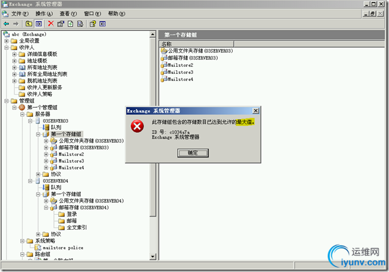Expand the 地址模板 node
Screen dimensions: 389x272
coord(14,61)
